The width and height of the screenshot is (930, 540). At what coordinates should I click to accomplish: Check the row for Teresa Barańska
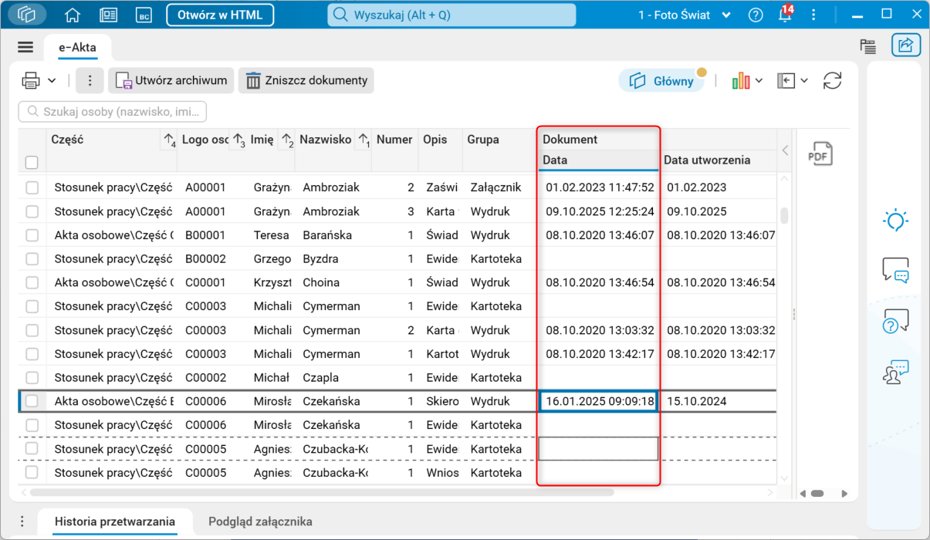click(32, 235)
